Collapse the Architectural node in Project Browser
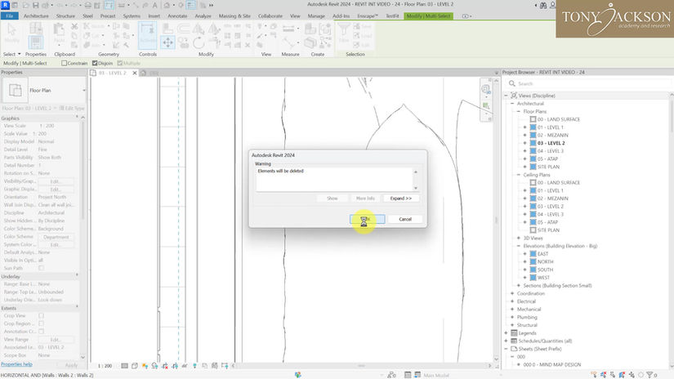The image size is (674, 379). click(x=512, y=104)
